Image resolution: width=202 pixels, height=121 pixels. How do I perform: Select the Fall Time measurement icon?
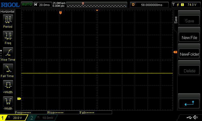[8, 69]
